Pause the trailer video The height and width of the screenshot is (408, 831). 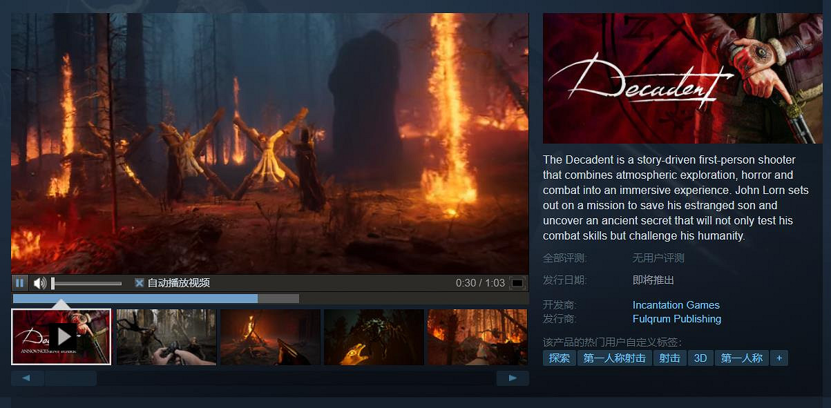click(19, 283)
